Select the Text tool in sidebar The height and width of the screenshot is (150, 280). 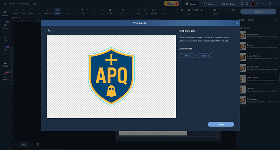(x=5, y=39)
